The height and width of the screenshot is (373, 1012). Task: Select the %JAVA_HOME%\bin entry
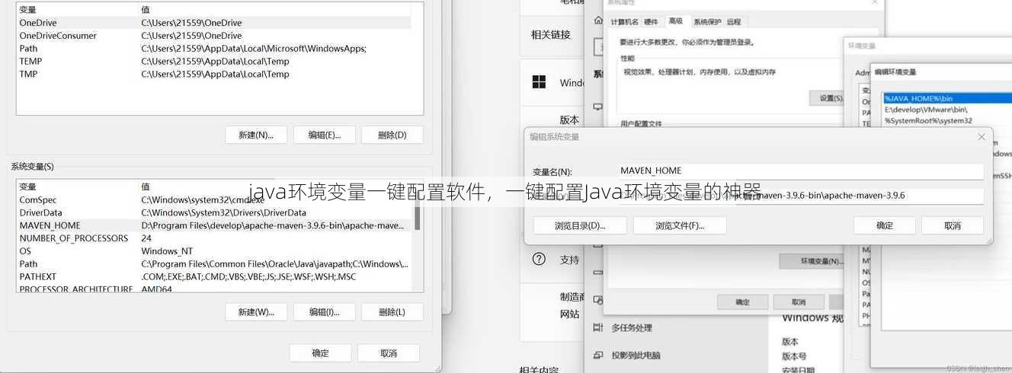click(x=947, y=98)
